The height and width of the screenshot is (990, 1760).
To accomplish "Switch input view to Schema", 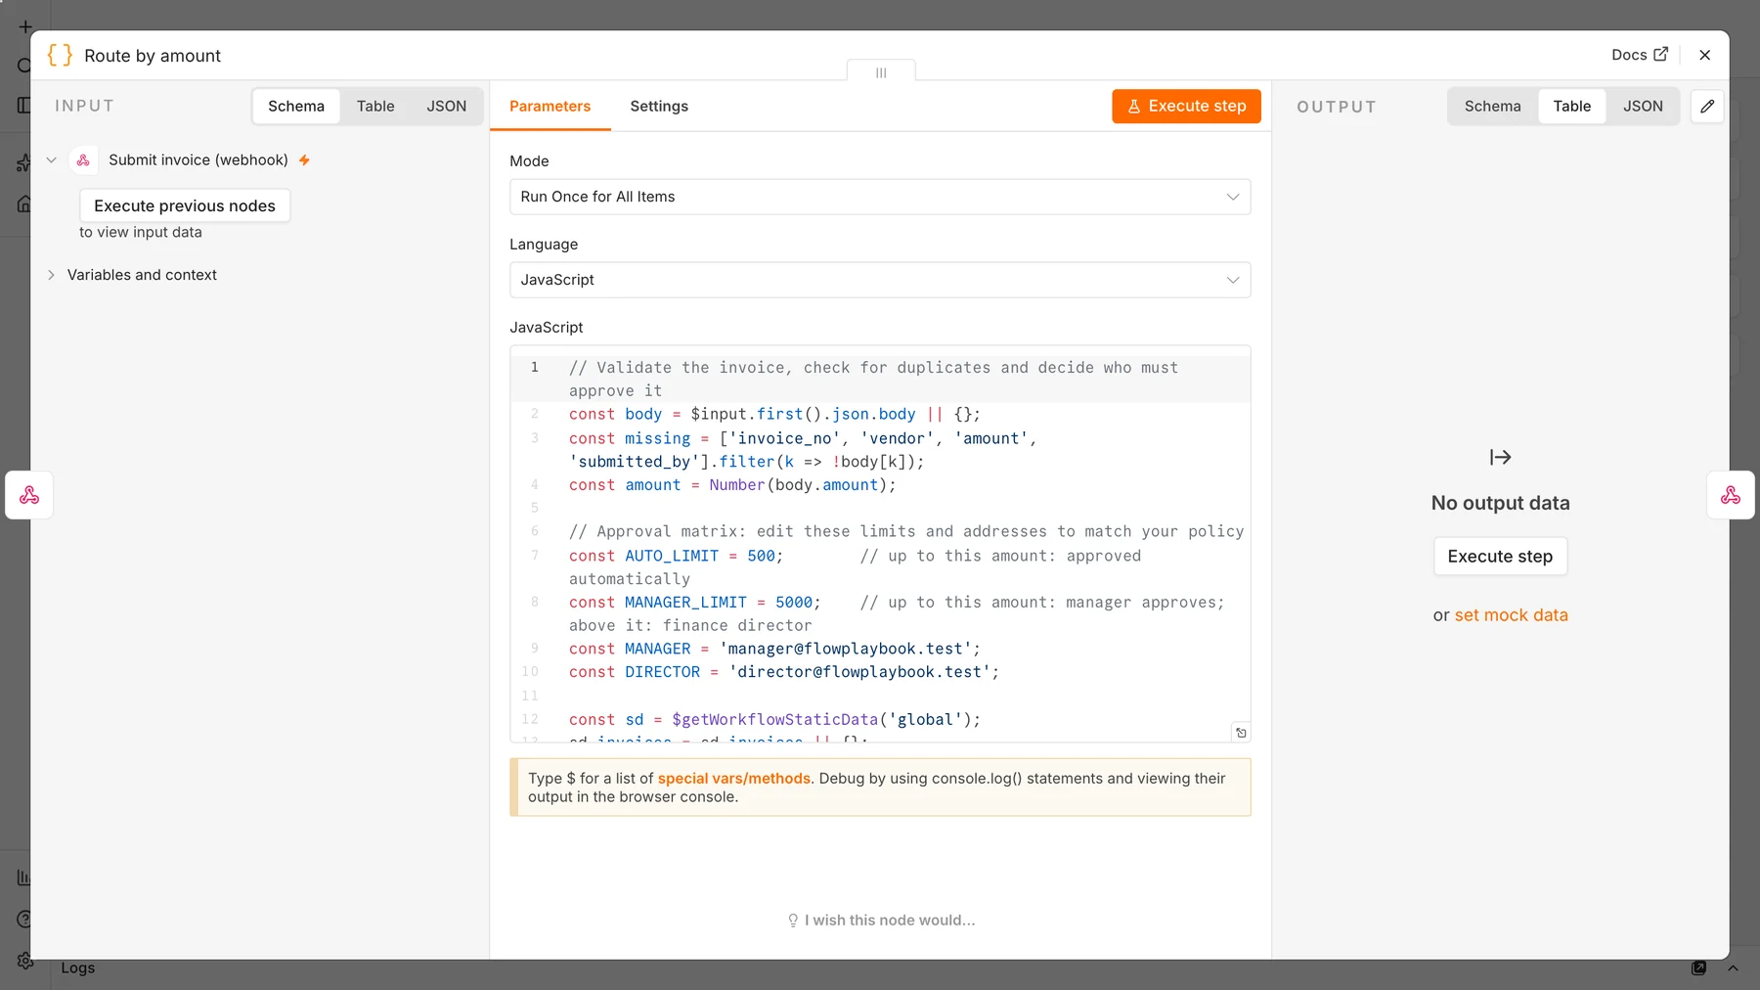I will [296, 106].
